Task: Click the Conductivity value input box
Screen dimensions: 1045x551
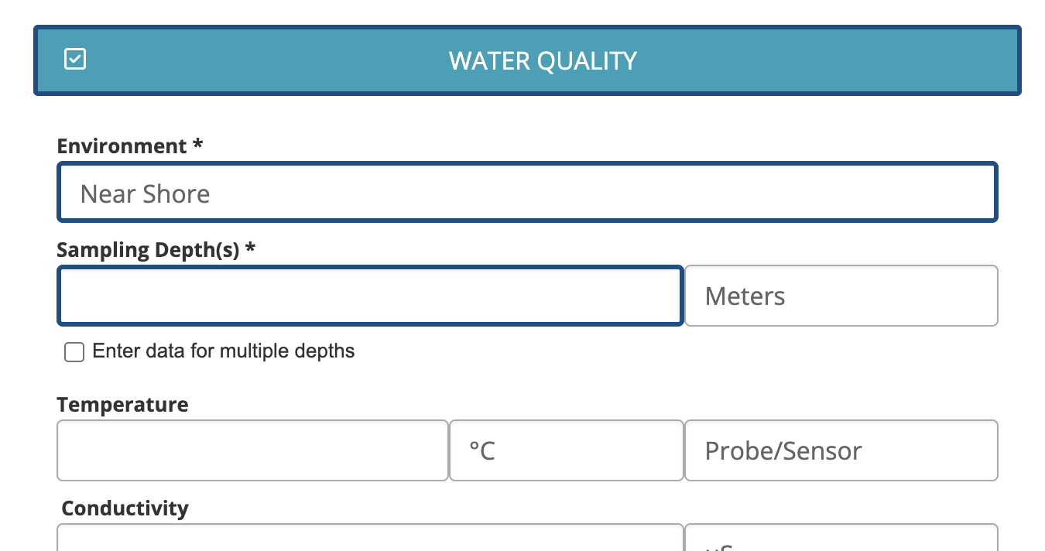Action: (x=369, y=542)
